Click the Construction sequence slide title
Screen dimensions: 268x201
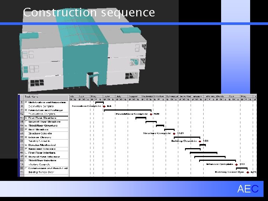click(89, 12)
